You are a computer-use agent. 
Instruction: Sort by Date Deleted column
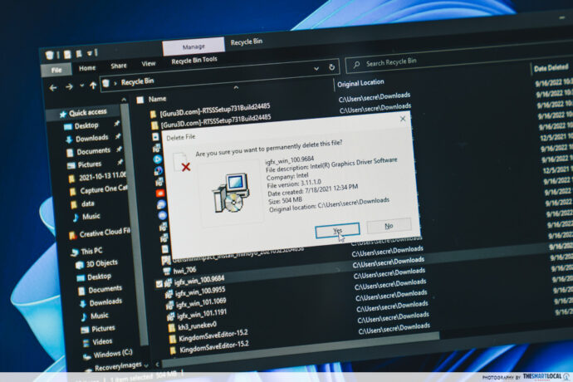click(551, 67)
